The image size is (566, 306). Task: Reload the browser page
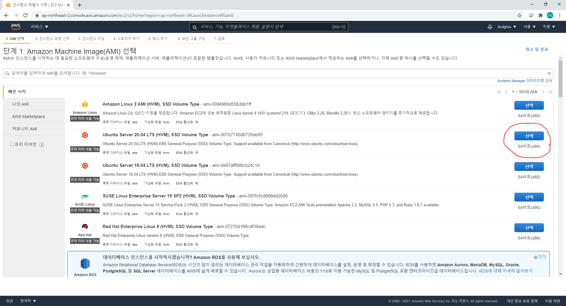click(x=25, y=15)
